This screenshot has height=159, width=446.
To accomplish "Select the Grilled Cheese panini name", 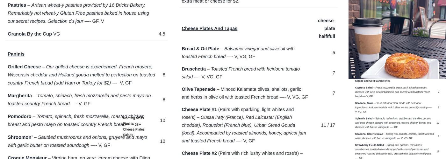I will [x=24, y=67].
